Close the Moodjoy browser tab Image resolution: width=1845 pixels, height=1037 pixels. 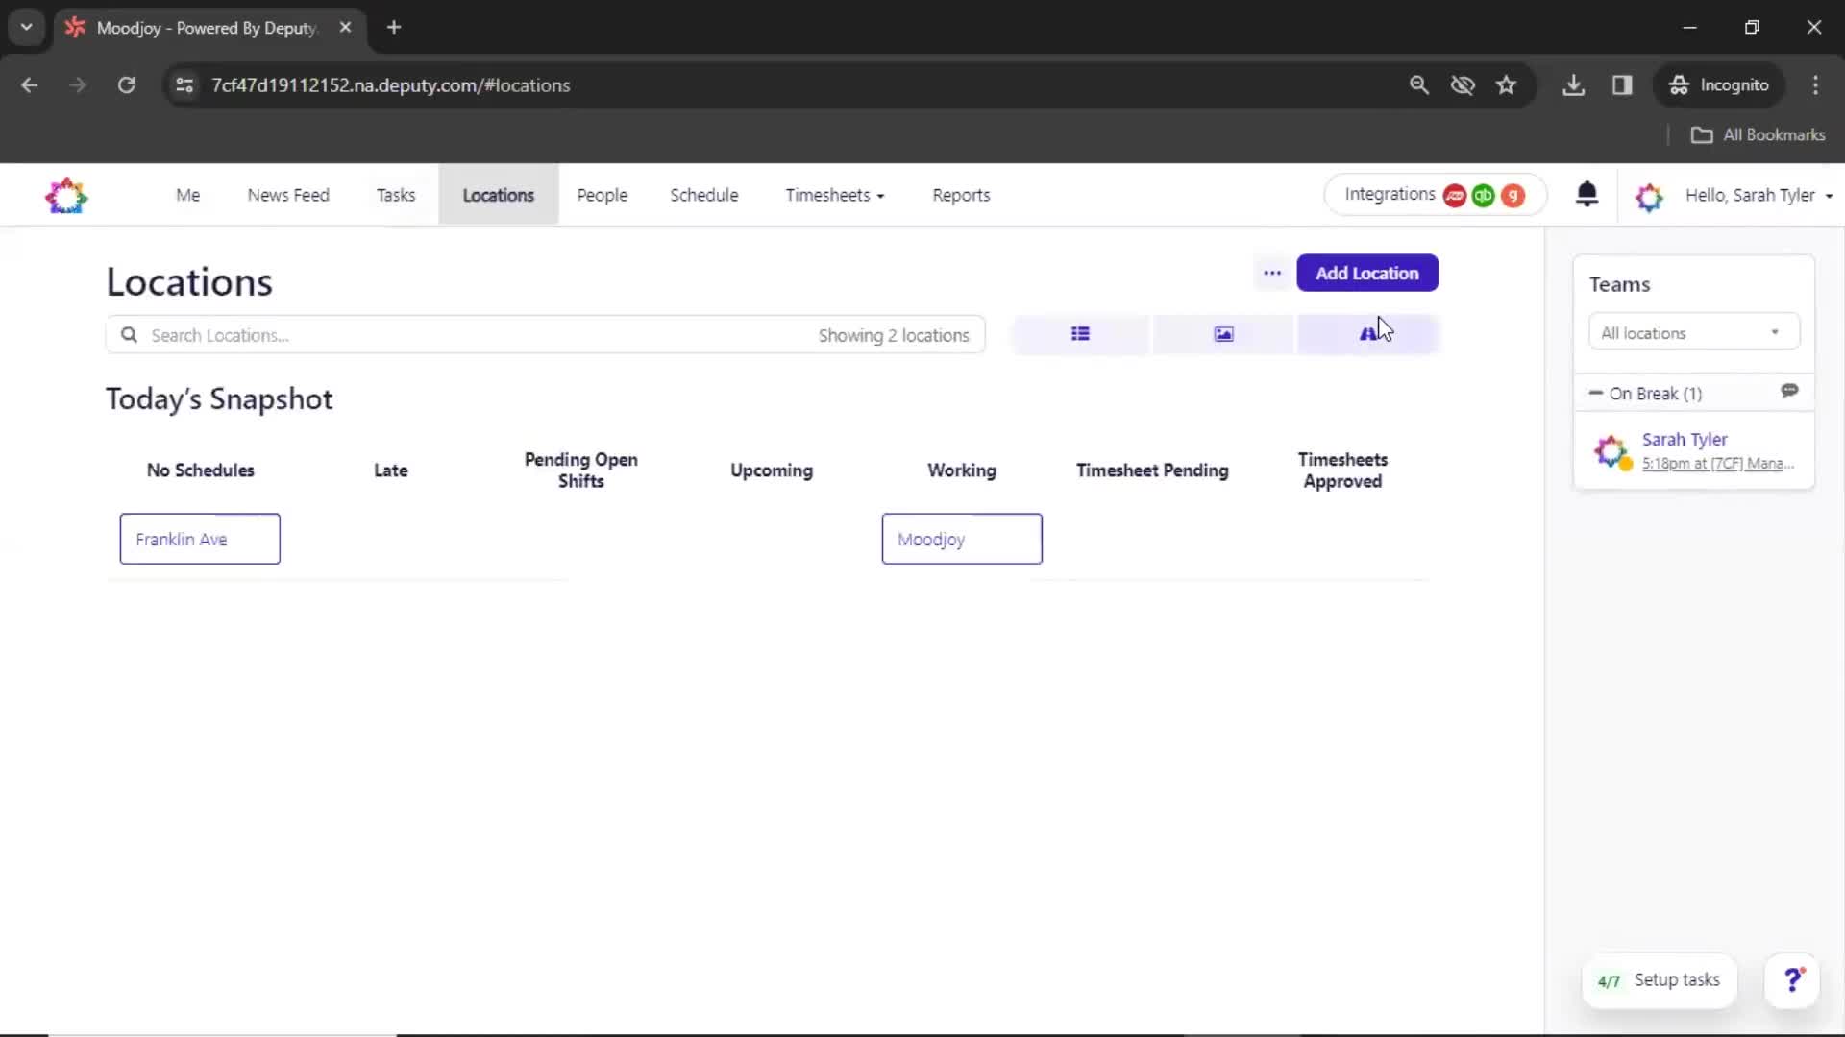pyautogui.click(x=345, y=28)
